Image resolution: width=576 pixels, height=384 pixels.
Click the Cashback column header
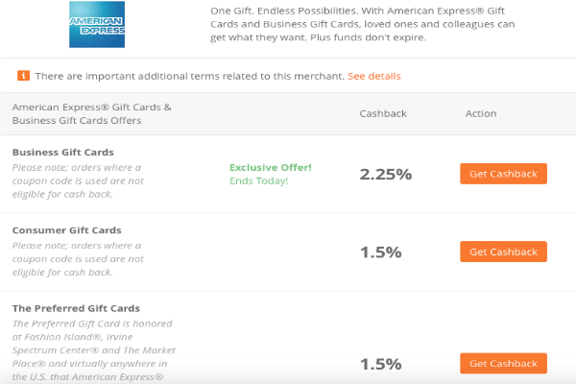(x=383, y=113)
